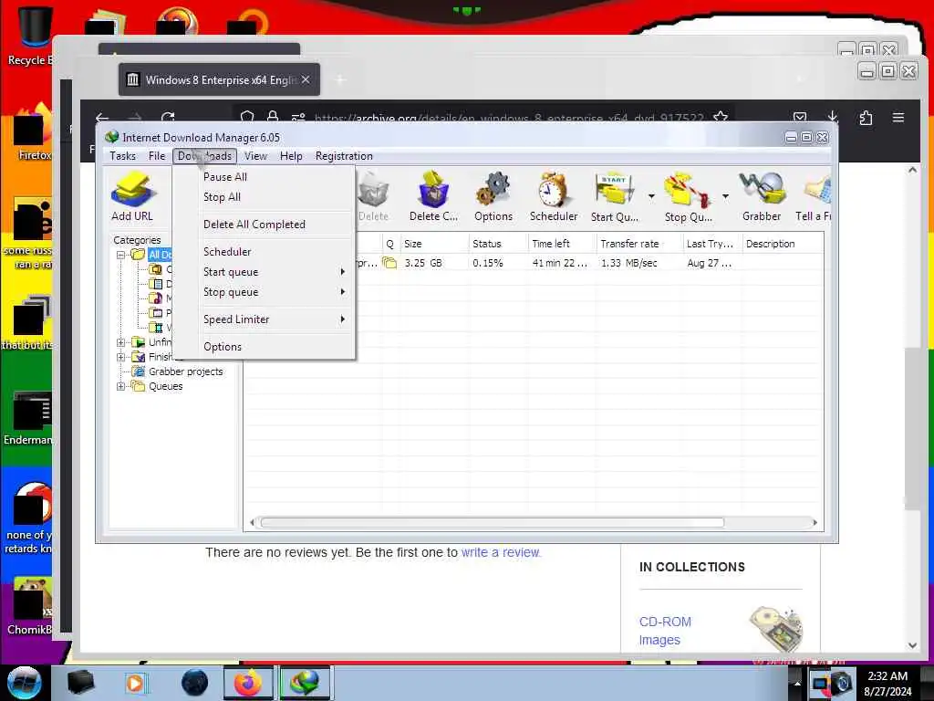Click download list scroll right arrow
The height and width of the screenshot is (701, 934).
coord(815,523)
